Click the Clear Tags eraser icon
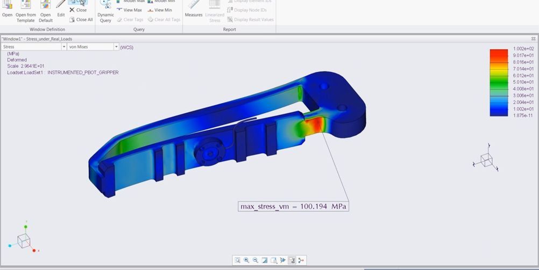 pos(119,19)
